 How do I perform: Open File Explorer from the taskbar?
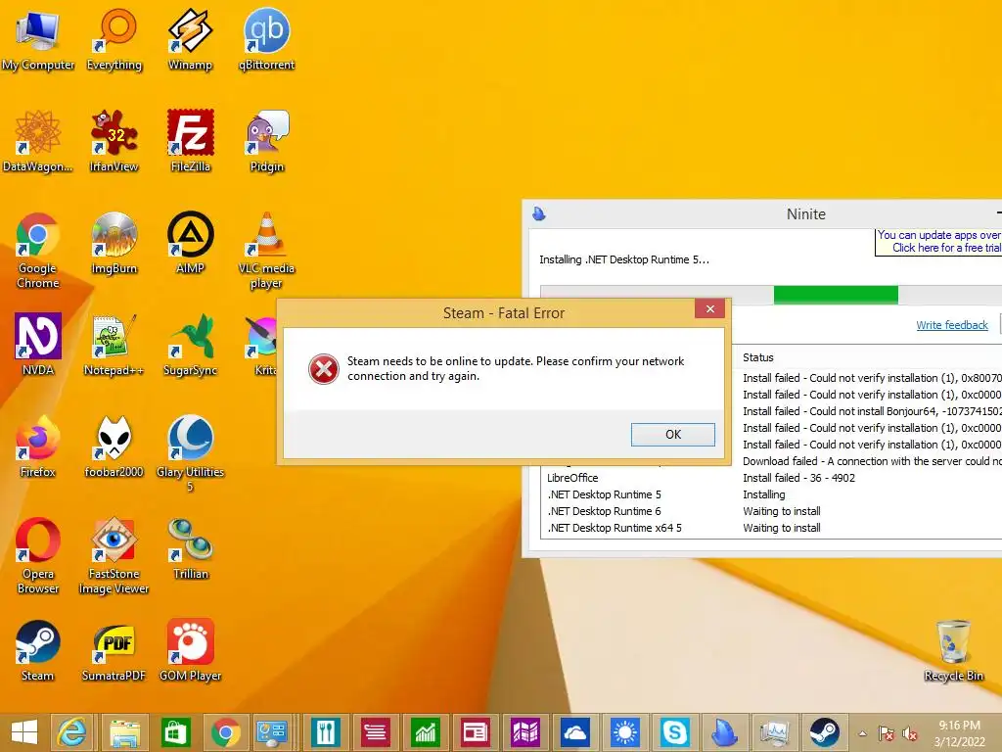pyautogui.click(x=124, y=732)
